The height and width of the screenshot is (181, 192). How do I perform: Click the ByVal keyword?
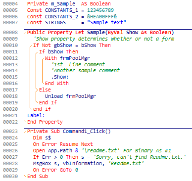point(115,33)
